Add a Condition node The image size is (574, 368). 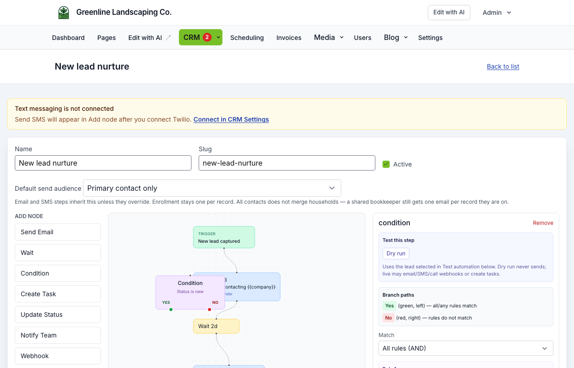point(58,273)
